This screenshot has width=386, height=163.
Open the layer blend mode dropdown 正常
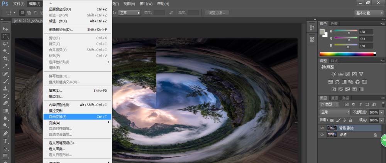pyautogui.click(x=335, y=113)
